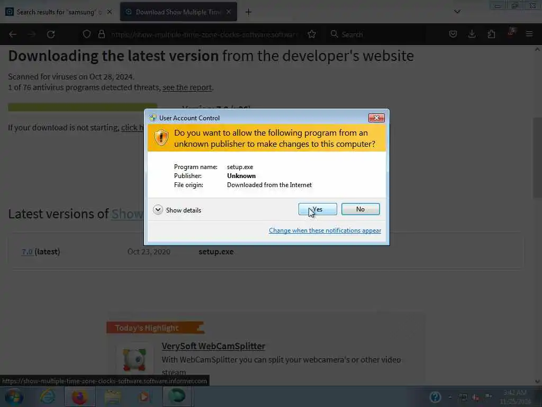Click the network tray icon

(x=463, y=397)
